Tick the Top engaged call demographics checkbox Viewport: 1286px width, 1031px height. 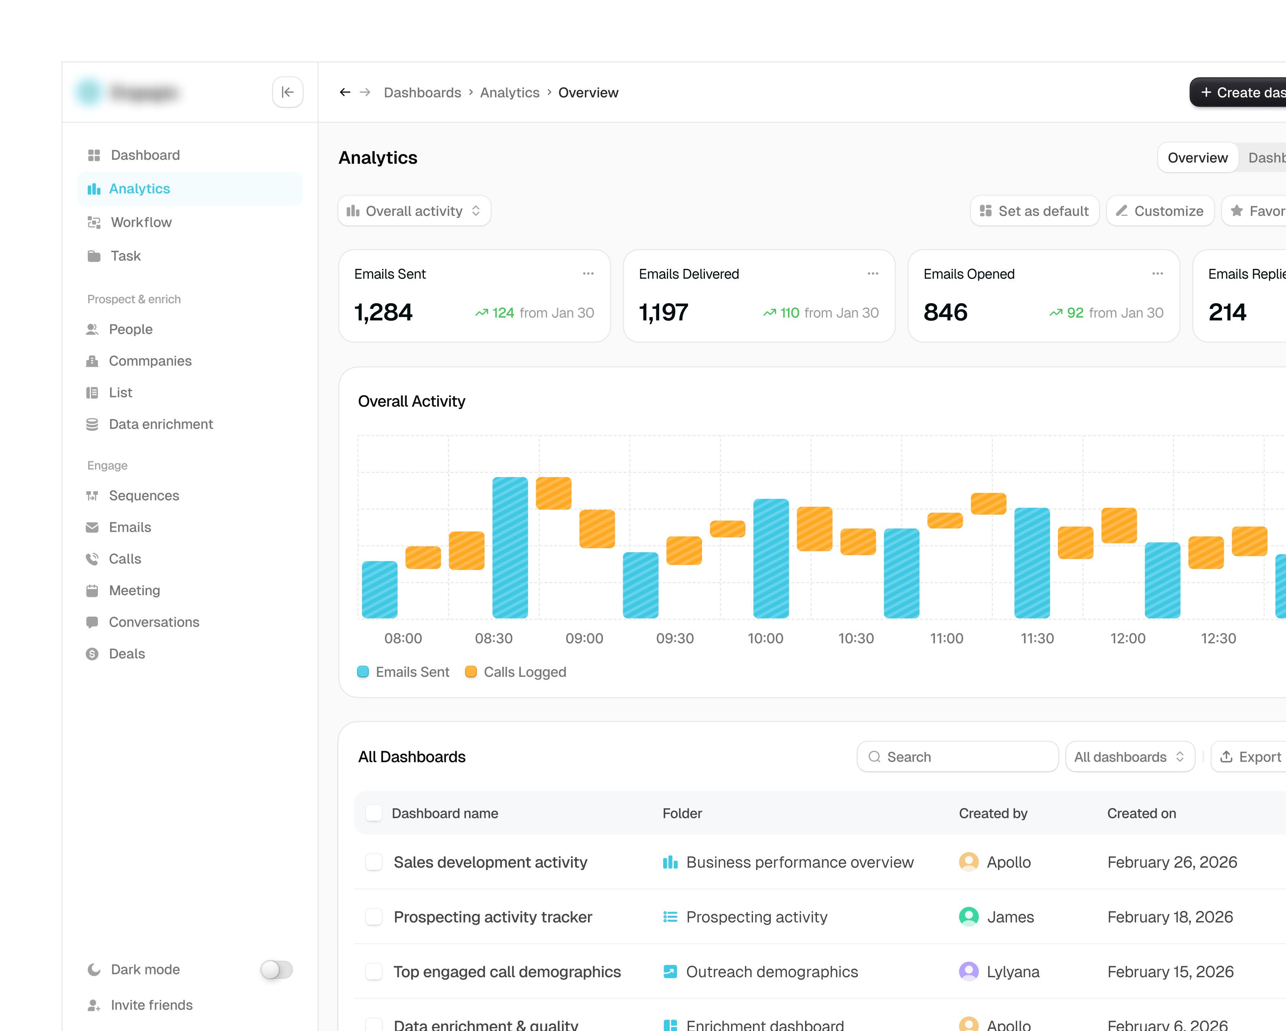tap(374, 972)
